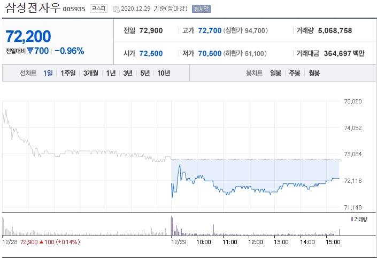Open the 주봉 candlestick chart
Viewport: 377px width, 258px height.
click(x=295, y=73)
